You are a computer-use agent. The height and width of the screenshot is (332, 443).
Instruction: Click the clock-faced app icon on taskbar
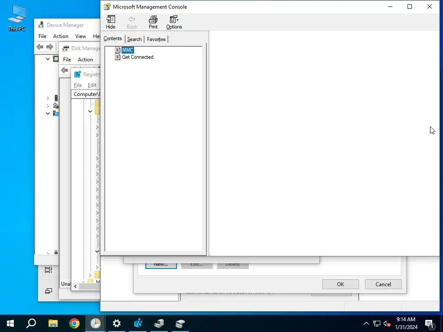pos(96,323)
